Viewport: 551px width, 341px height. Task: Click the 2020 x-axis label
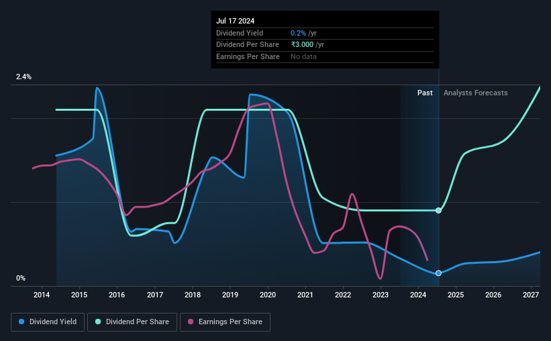pos(268,295)
